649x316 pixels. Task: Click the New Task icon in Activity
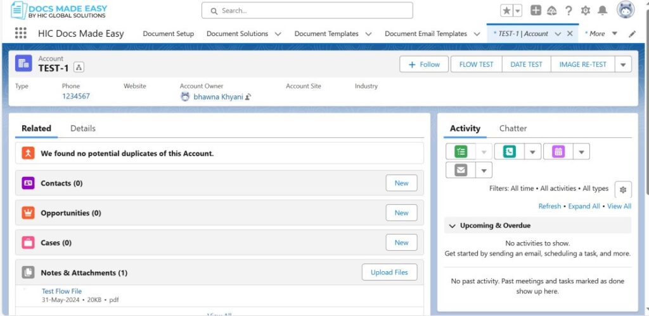click(x=461, y=152)
